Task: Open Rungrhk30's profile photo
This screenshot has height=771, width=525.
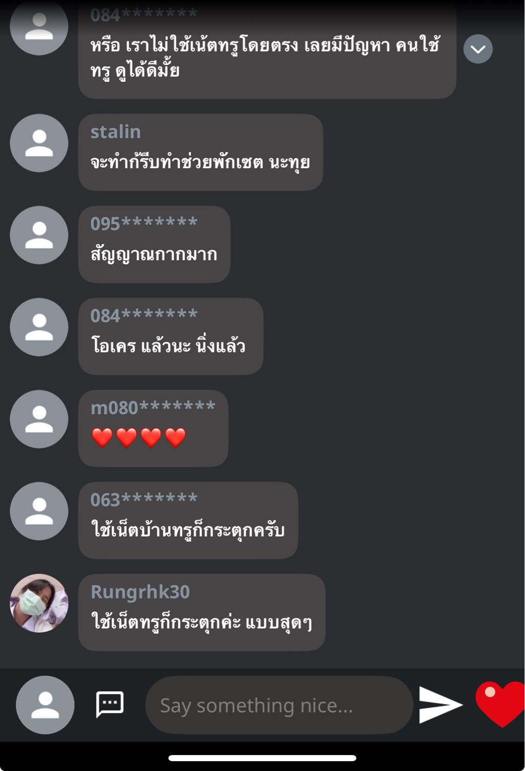Action: [x=39, y=603]
